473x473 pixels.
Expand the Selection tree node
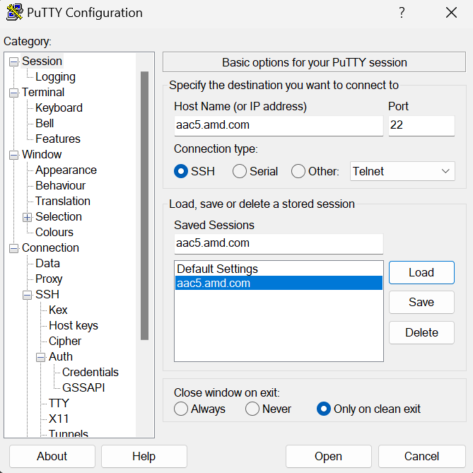(x=27, y=217)
